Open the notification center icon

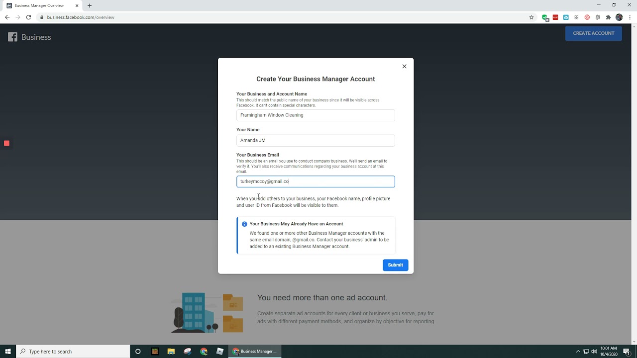click(x=627, y=352)
